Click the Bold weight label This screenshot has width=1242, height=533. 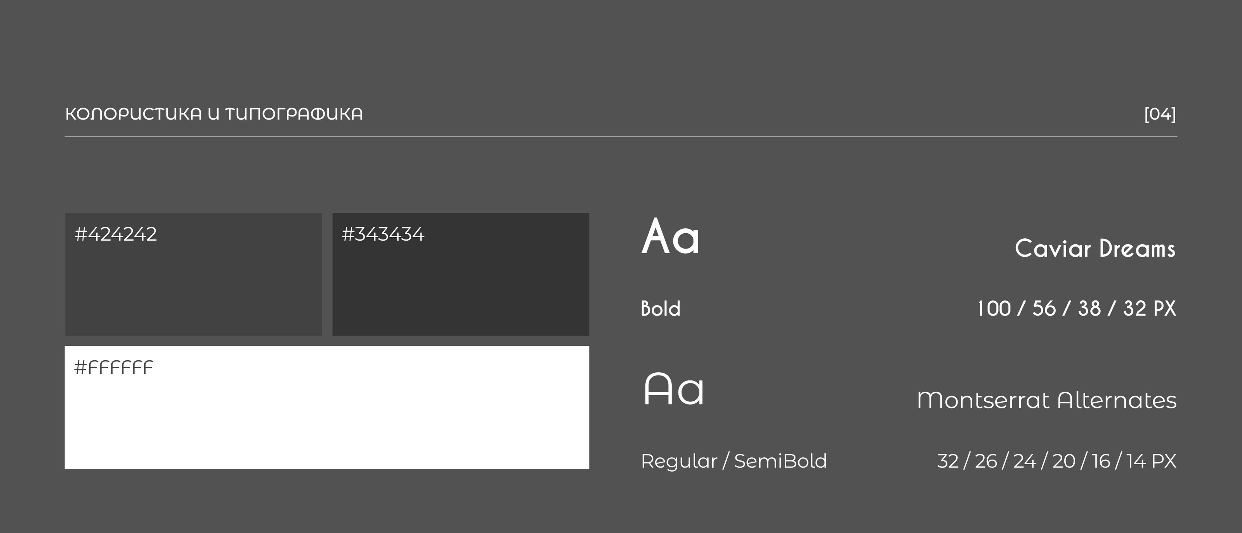click(661, 309)
